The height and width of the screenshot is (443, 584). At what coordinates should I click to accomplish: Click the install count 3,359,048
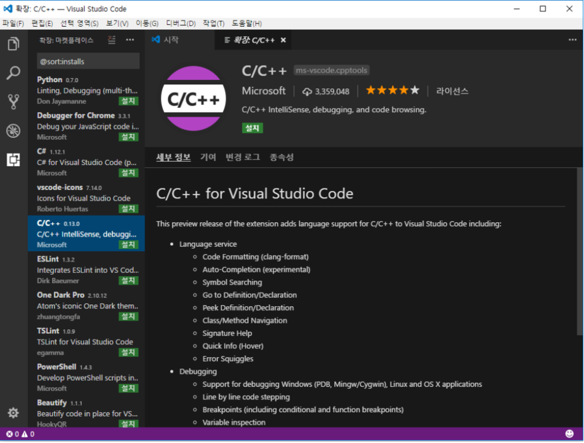pos(326,91)
